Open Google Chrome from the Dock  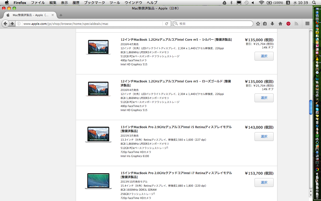click(x=317, y=29)
